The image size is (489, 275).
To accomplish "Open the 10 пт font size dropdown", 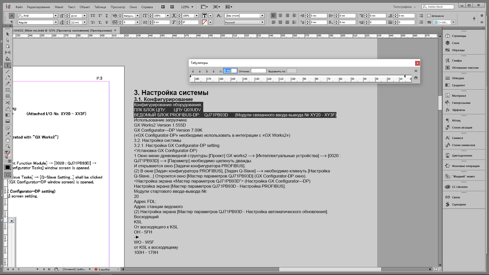I will click(x=84, y=16).
